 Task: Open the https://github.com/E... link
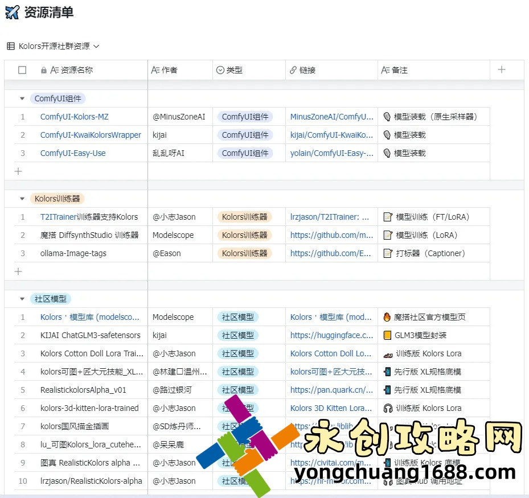coord(331,253)
